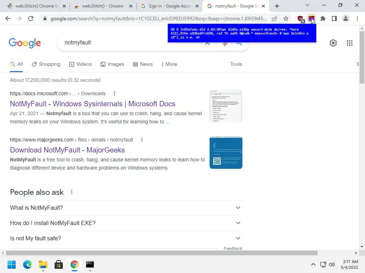Close the Sign in - Google Accounts tab
The image size is (365, 273).
pos(197,6)
